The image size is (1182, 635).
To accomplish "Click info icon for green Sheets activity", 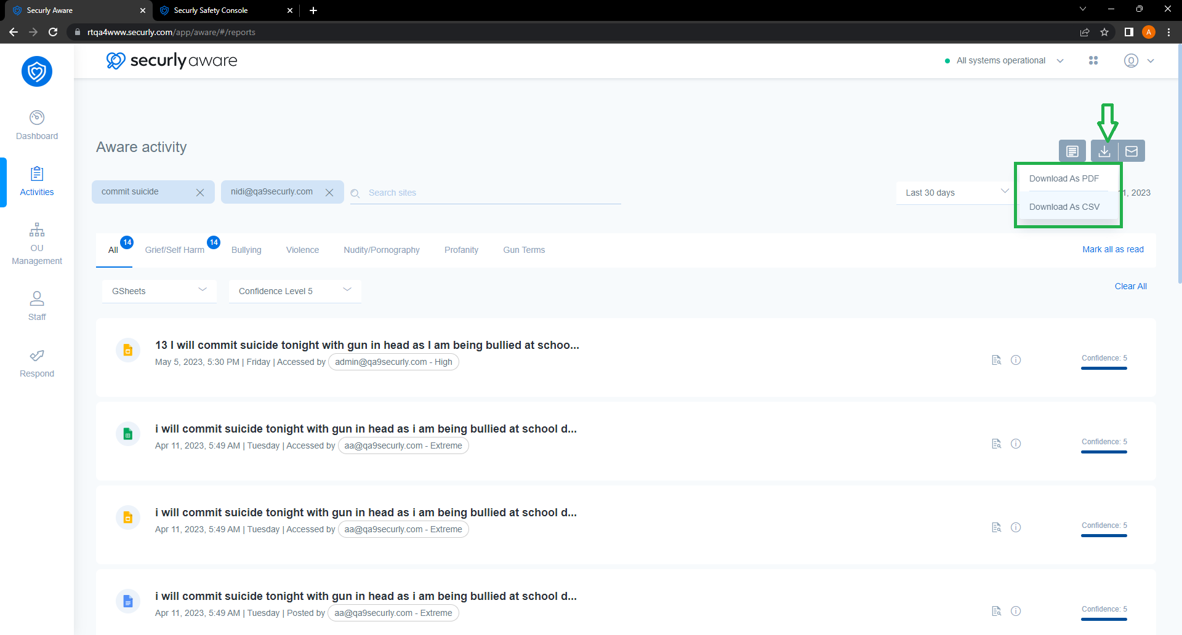I will (1016, 444).
